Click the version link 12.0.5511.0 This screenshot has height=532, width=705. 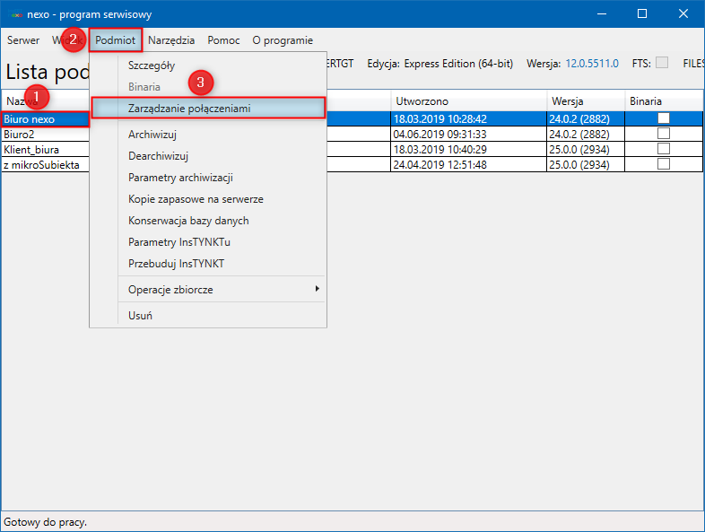[592, 64]
